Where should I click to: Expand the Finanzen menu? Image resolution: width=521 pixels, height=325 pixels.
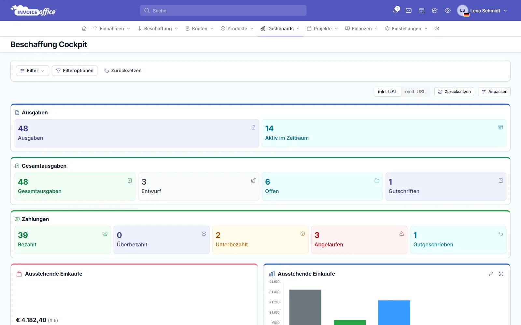[x=361, y=29]
